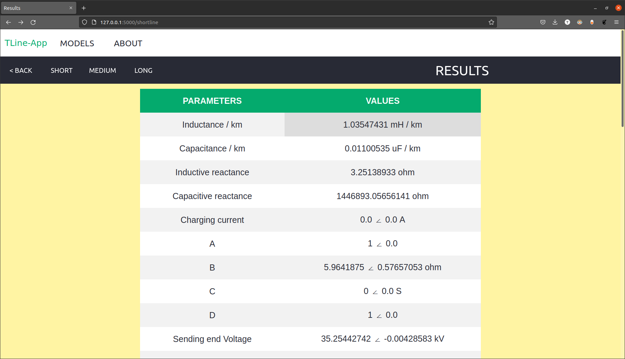Viewport: 625px width, 359px height.
Task: Go back with the browser back arrow
Action: 9,22
